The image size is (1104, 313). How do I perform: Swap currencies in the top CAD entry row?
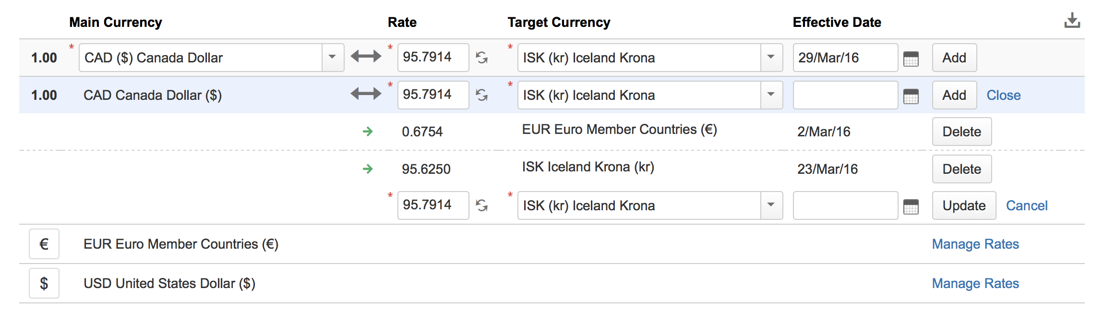pyautogui.click(x=366, y=57)
